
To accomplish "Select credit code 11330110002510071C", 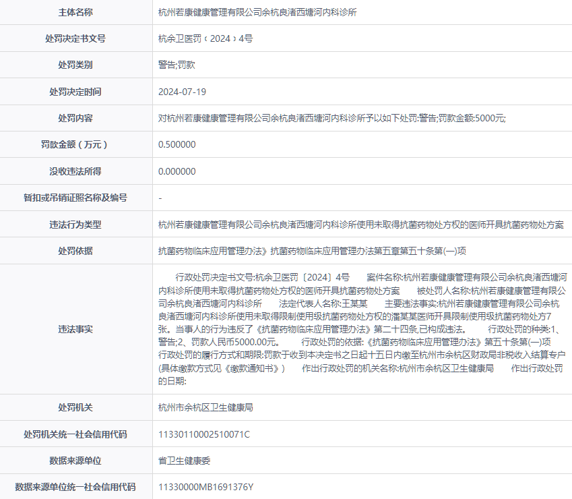I will [x=204, y=434].
